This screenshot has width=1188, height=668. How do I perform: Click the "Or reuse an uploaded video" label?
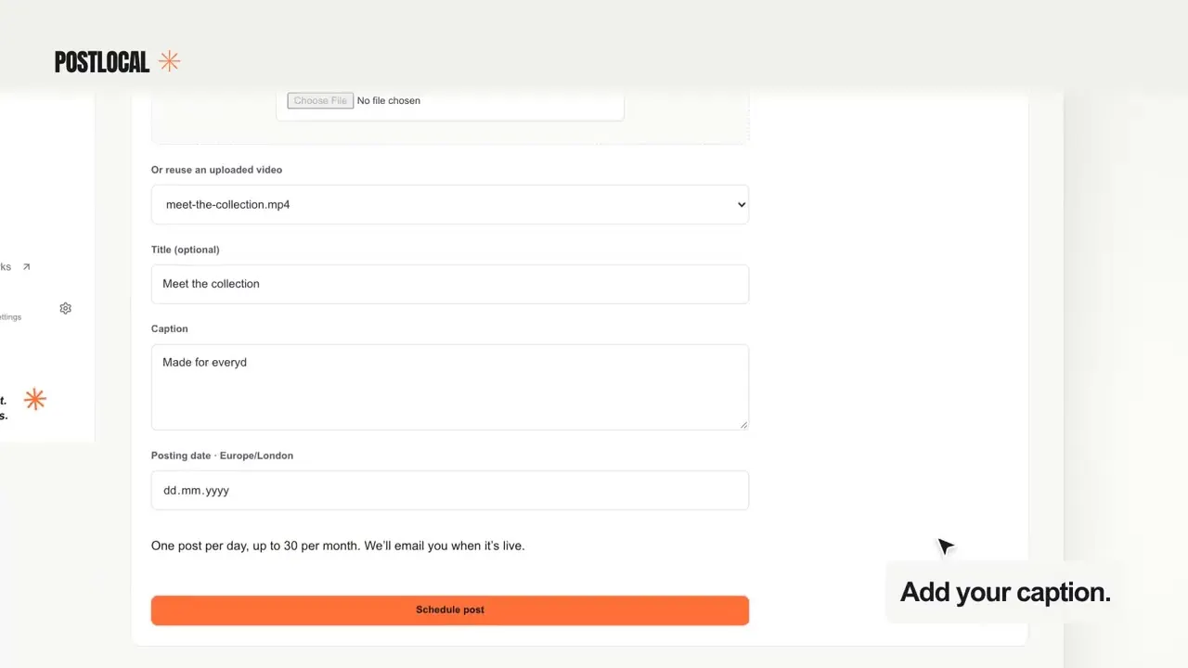click(216, 170)
